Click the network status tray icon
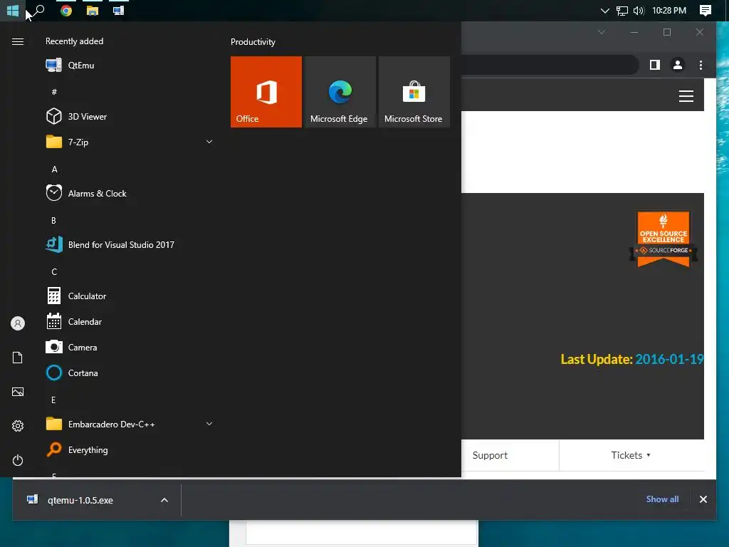 [622, 10]
